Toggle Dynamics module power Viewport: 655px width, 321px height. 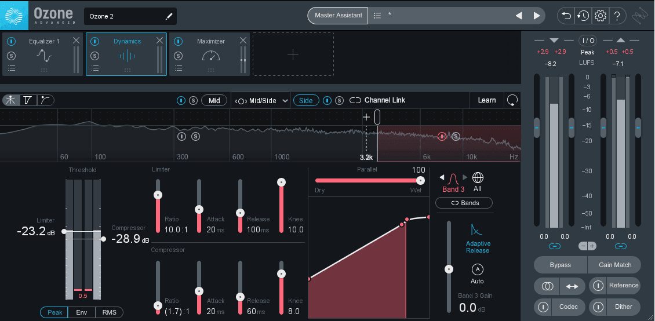point(95,41)
